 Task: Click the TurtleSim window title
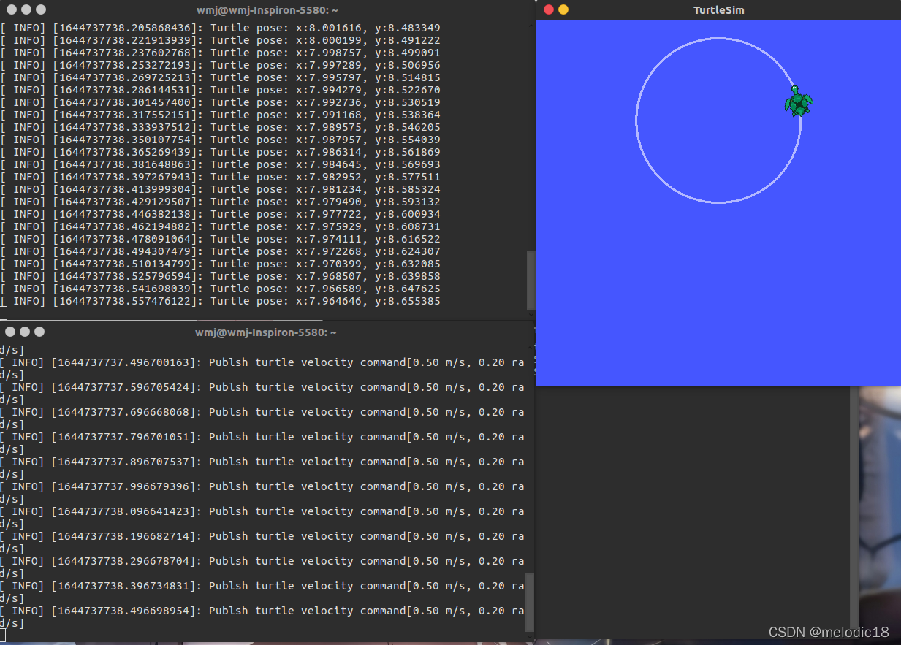[x=718, y=10]
